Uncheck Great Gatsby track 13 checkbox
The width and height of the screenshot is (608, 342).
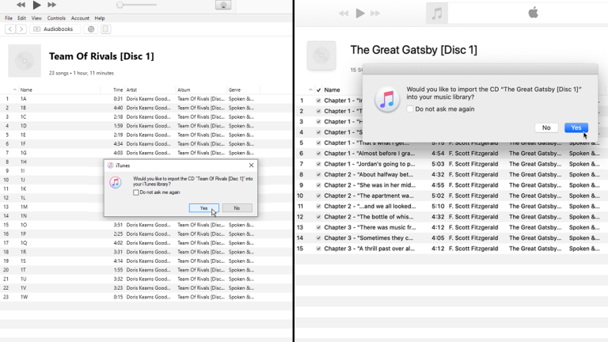click(318, 228)
